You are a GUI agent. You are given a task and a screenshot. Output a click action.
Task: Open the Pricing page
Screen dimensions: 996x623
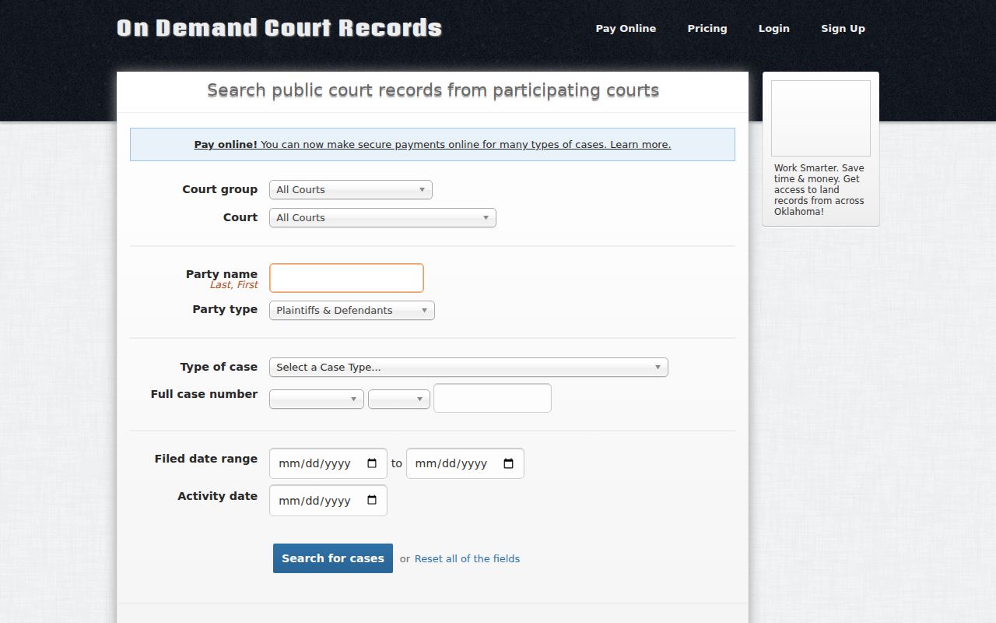point(707,29)
